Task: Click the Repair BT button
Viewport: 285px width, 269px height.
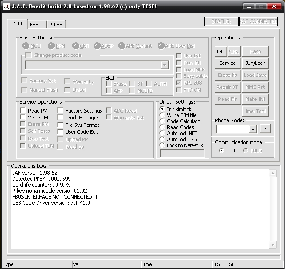Action: [x=228, y=87]
